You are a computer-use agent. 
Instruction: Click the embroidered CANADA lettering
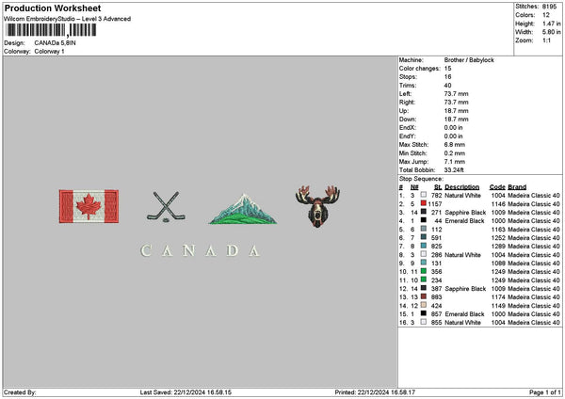click(201, 250)
